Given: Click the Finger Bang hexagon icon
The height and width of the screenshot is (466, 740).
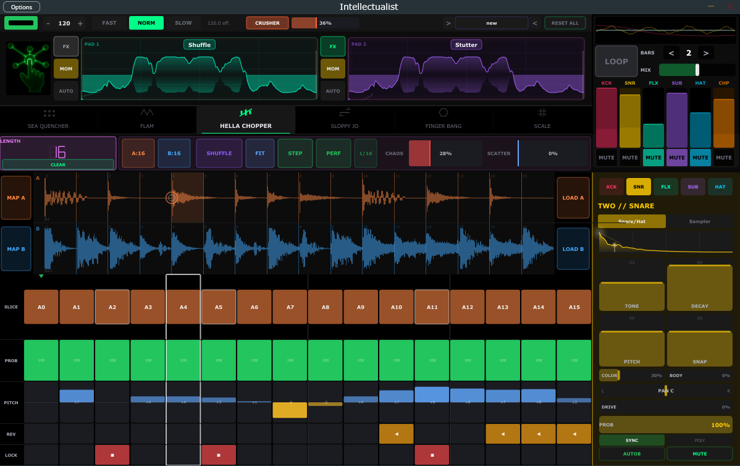Looking at the screenshot, I should click(x=444, y=112).
